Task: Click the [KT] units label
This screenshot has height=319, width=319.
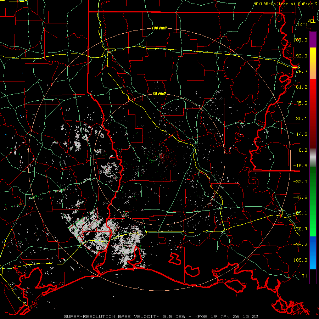Action: (x=303, y=24)
